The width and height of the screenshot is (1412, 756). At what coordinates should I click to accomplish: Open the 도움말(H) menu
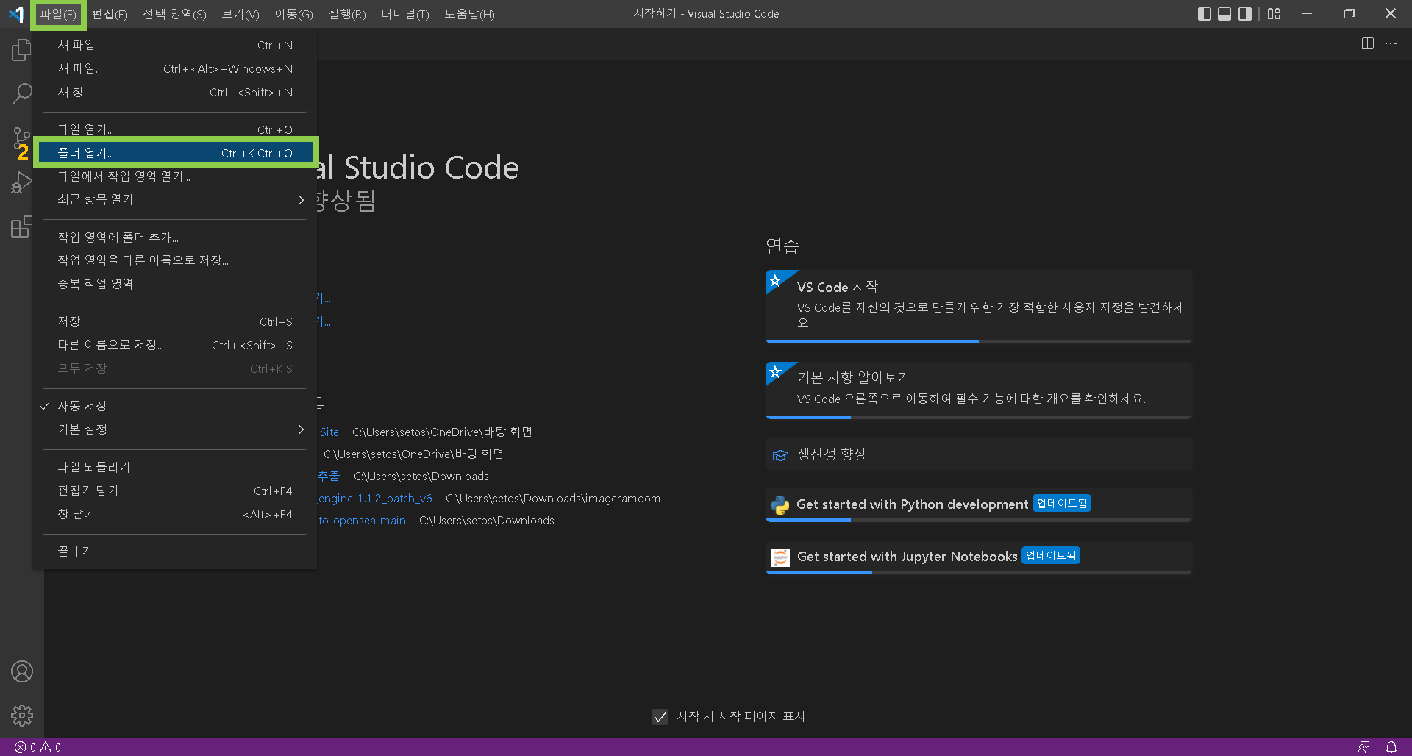[469, 14]
